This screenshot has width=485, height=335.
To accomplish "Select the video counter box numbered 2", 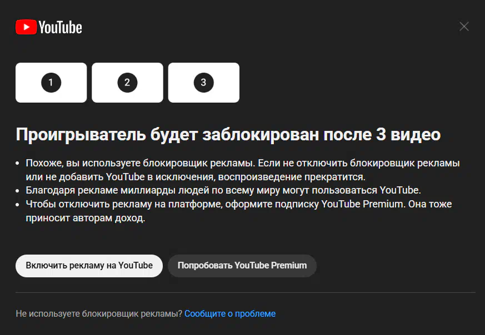I will (127, 83).
